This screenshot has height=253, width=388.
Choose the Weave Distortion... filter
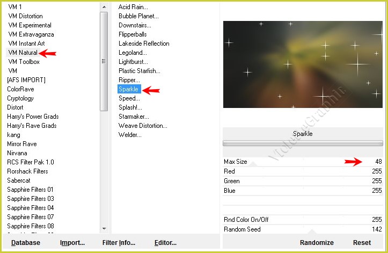pyautogui.click(x=143, y=126)
